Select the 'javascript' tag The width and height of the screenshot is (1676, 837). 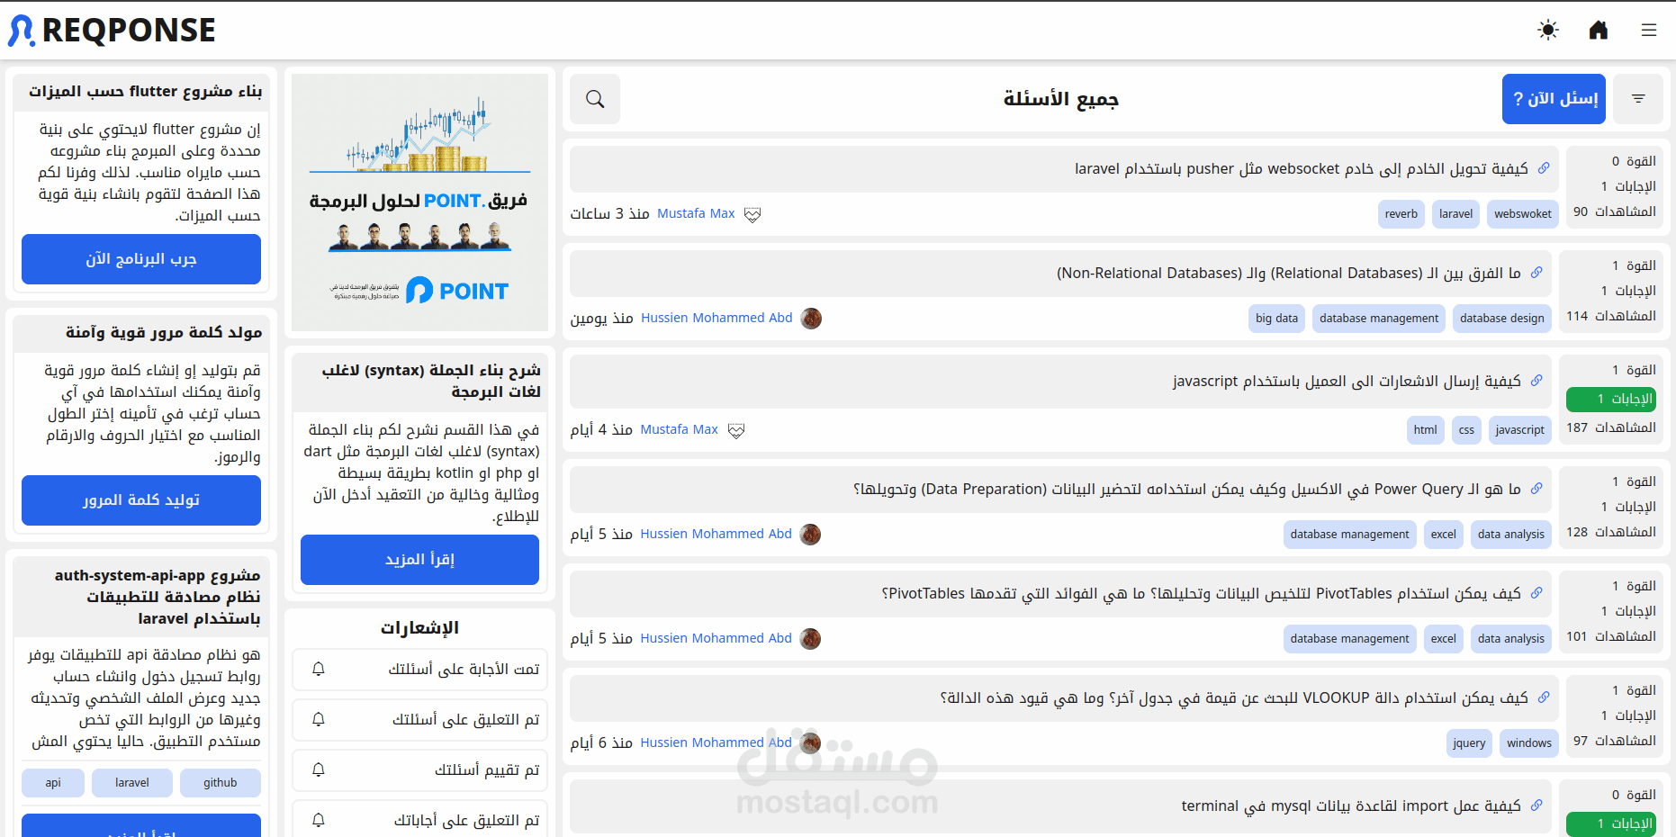click(x=1520, y=430)
